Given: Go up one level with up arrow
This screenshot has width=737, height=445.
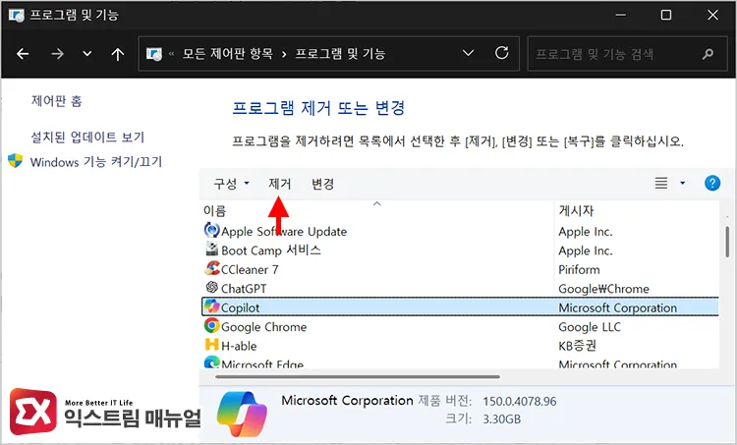Looking at the screenshot, I should pos(118,54).
